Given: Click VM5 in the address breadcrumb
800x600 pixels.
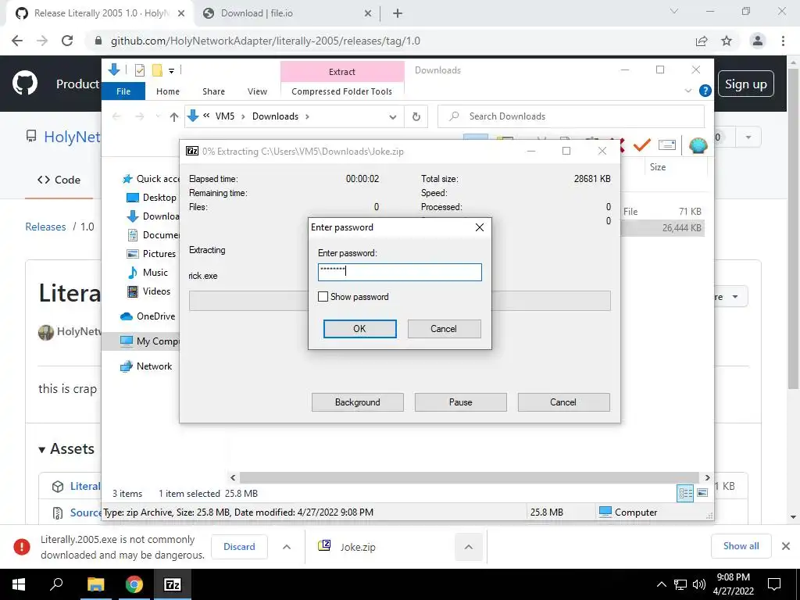Looking at the screenshot, I should (x=224, y=116).
